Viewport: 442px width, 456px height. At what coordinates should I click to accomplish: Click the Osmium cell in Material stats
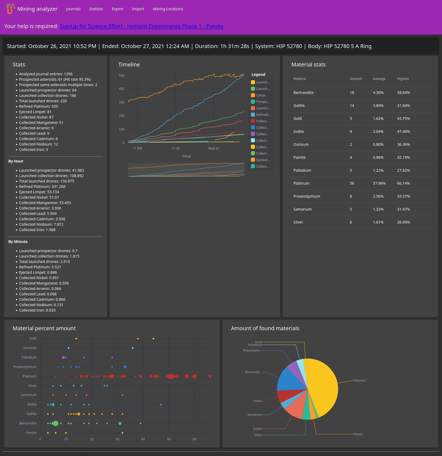[x=301, y=144]
